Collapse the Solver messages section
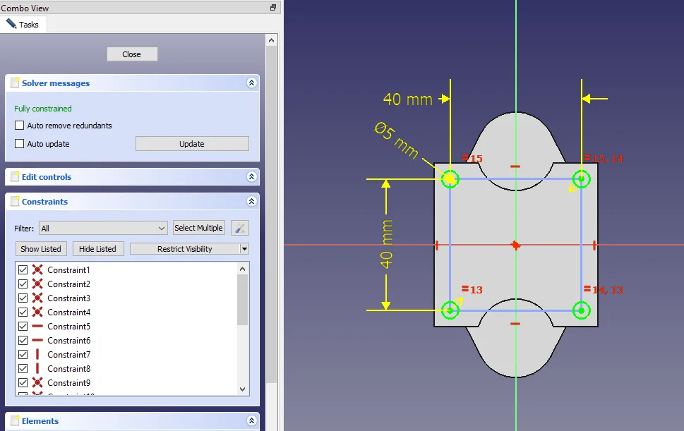 251,83
